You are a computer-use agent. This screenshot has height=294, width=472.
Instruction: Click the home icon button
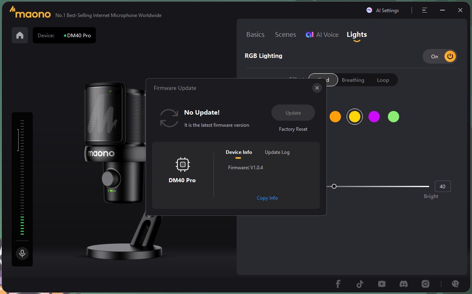[20, 35]
